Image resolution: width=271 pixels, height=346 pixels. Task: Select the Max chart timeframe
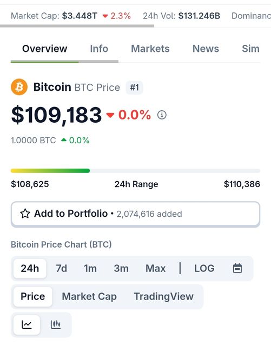(x=155, y=269)
